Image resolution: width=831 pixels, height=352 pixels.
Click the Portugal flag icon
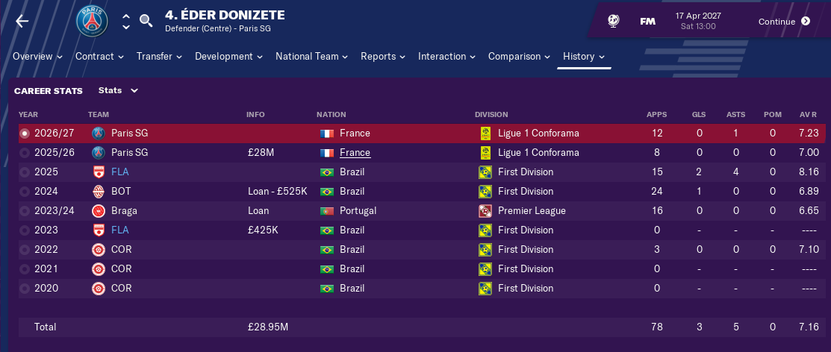pos(326,211)
